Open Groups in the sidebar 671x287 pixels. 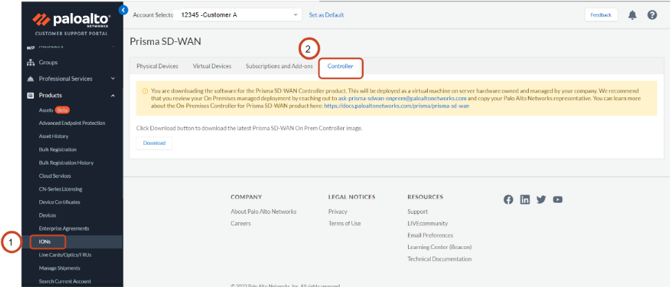click(x=48, y=62)
